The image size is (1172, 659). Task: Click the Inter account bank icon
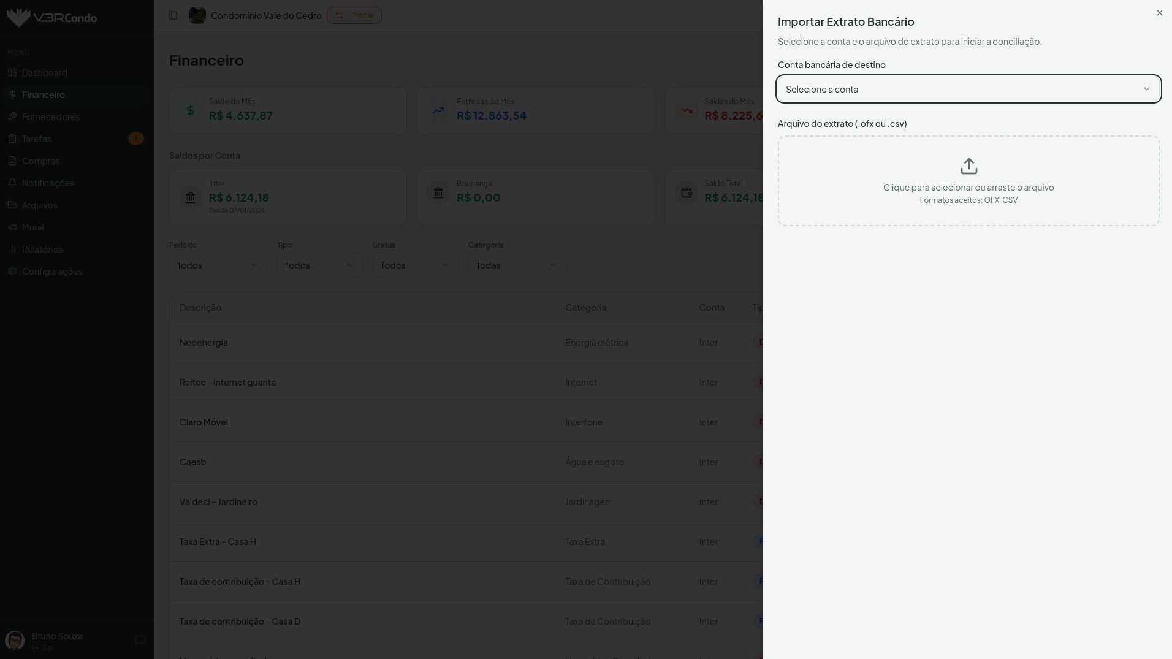(x=191, y=197)
